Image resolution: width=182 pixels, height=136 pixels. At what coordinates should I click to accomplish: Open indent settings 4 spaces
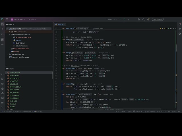click(138, 111)
